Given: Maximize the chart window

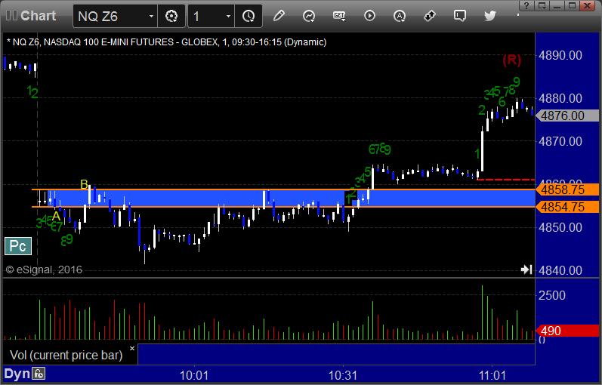Looking at the screenshot, I should (572, 5).
